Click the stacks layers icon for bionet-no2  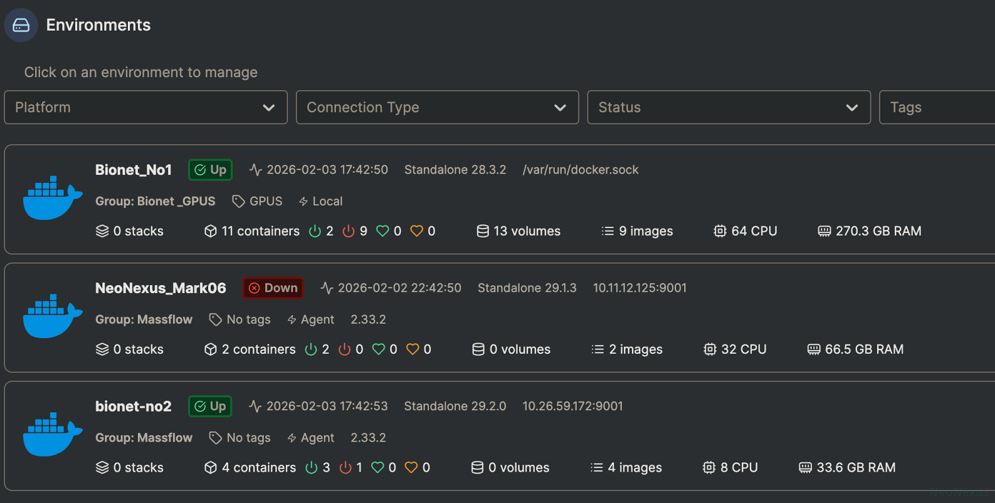coord(102,468)
